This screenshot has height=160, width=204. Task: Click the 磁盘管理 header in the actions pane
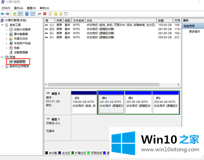193,26
